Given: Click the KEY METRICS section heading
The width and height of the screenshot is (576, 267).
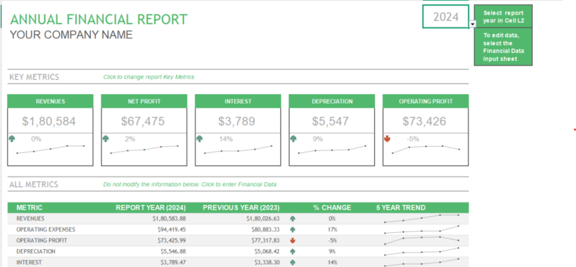Looking at the screenshot, I should (x=34, y=77).
